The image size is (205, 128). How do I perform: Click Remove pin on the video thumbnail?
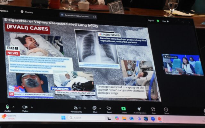tap(171, 57)
